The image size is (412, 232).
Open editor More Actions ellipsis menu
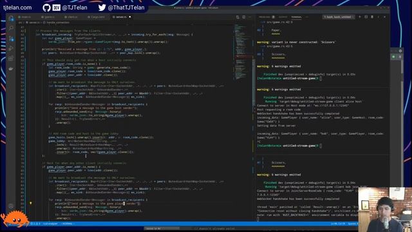coord(250,17)
